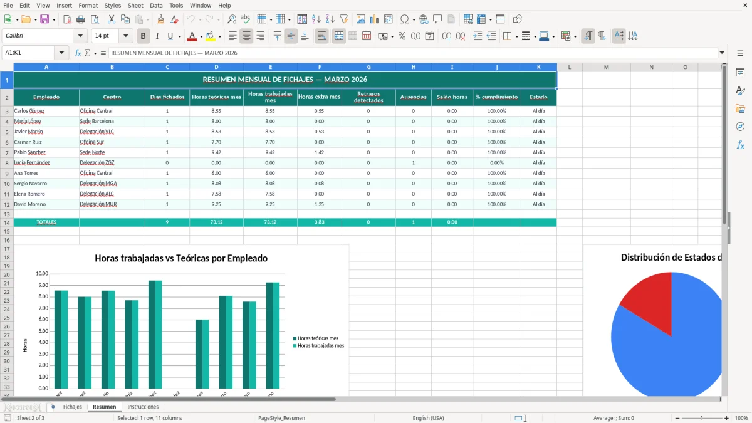Toggle underline formatting
752x423 pixels.
pyautogui.click(x=170, y=36)
